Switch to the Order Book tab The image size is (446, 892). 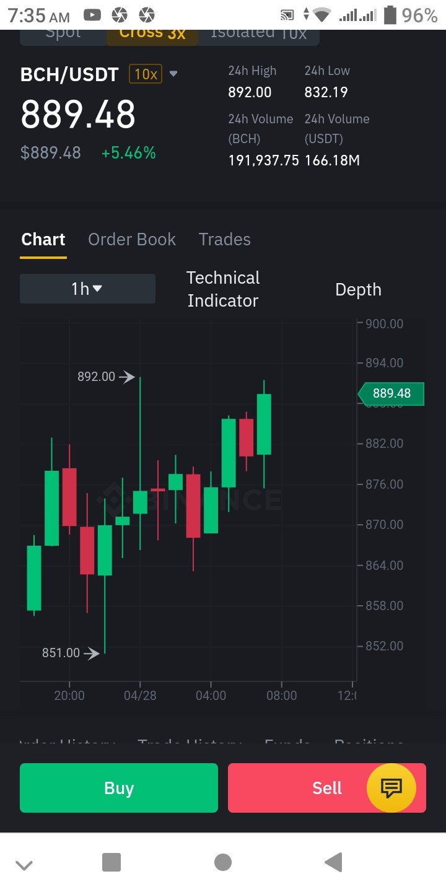pos(132,239)
